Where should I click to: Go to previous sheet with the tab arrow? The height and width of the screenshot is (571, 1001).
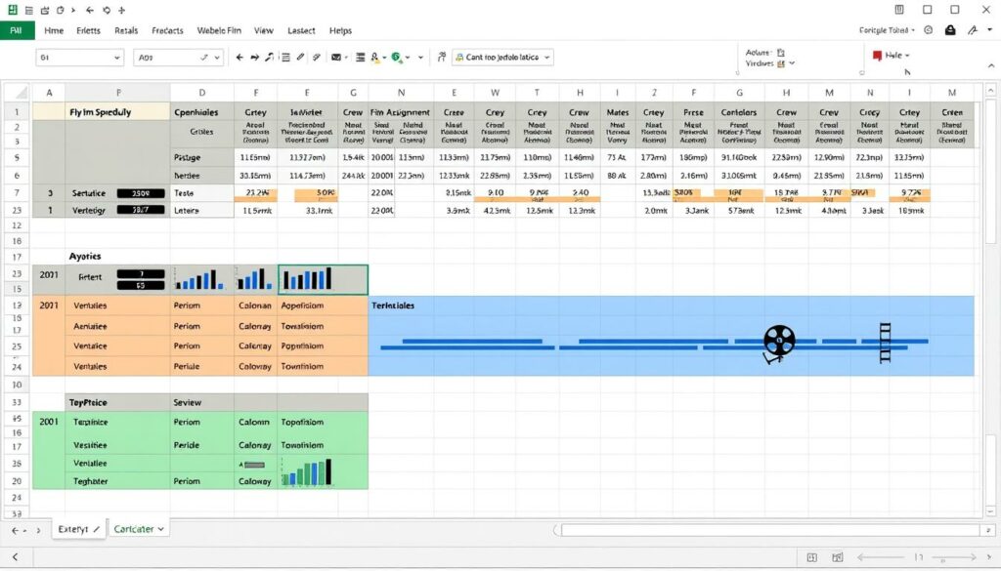click(15, 530)
